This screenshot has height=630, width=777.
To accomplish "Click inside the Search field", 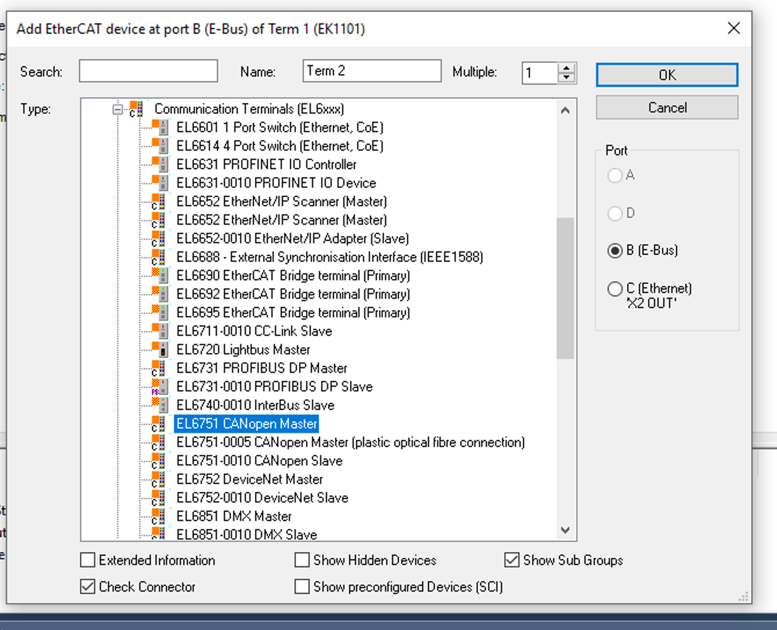I will [x=147, y=71].
